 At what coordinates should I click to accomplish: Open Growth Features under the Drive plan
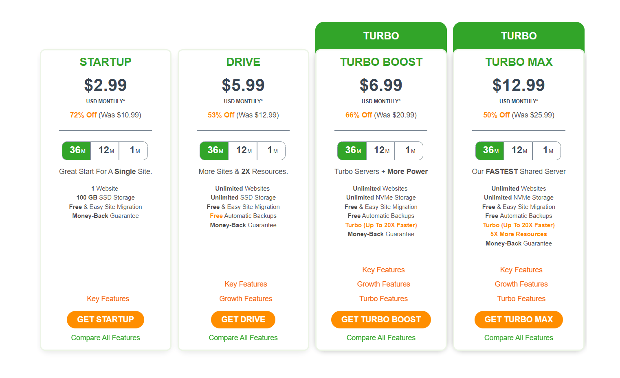[246, 298]
